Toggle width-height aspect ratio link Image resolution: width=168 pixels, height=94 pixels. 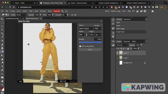point(87,35)
